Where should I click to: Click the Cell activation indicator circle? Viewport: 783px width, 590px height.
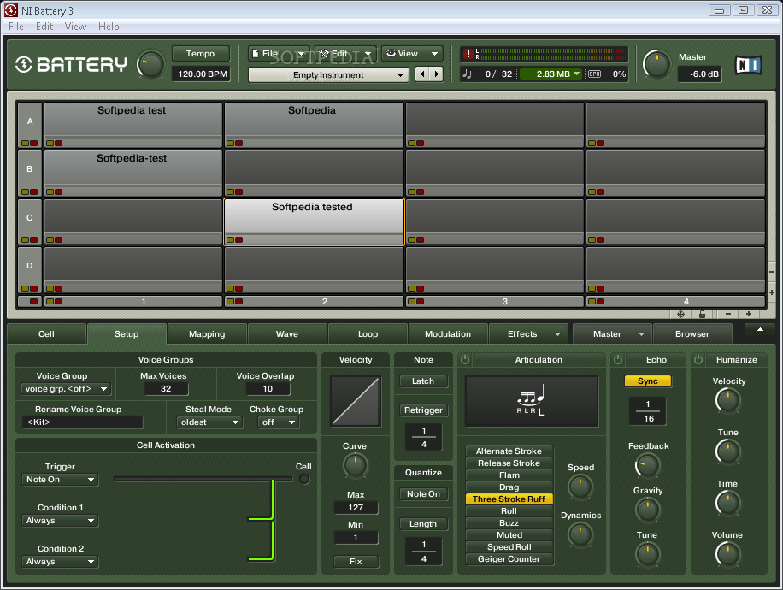click(304, 480)
